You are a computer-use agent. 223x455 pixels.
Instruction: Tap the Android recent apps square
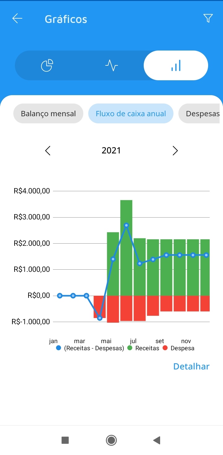point(65,440)
